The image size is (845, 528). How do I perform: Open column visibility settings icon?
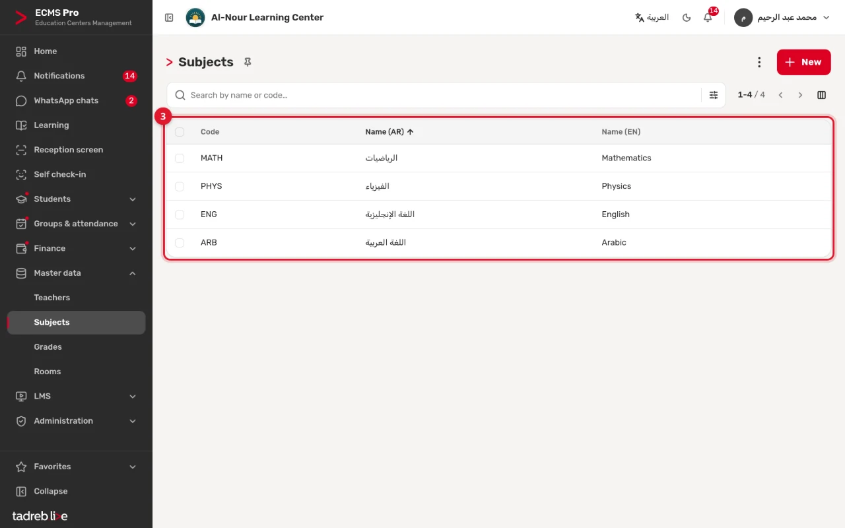(x=821, y=95)
